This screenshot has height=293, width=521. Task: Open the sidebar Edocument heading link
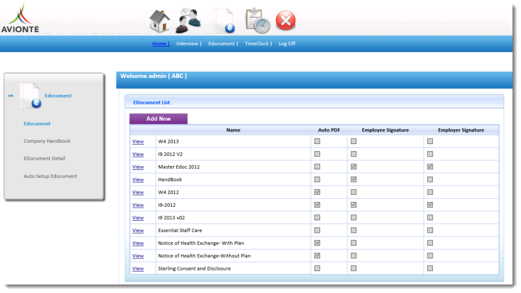tap(58, 95)
